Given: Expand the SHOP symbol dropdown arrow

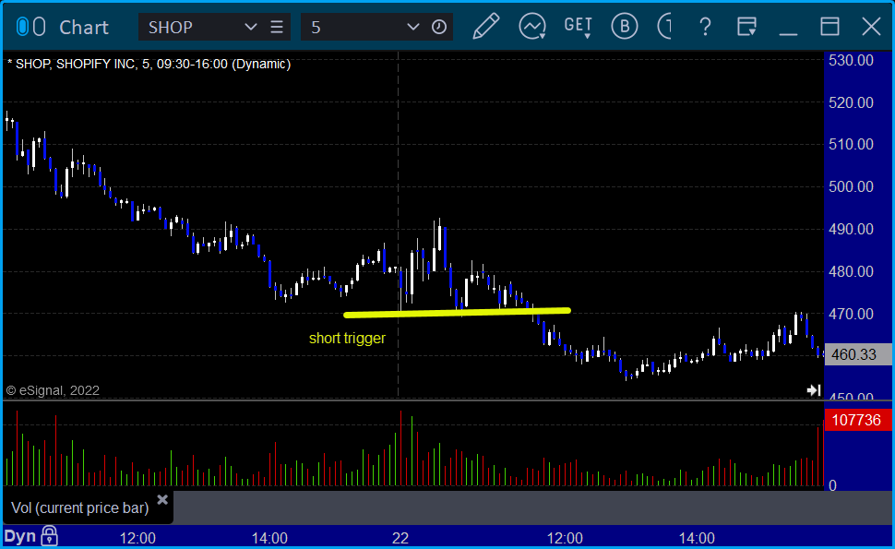Looking at the screenshot, I should coord(251,27).
